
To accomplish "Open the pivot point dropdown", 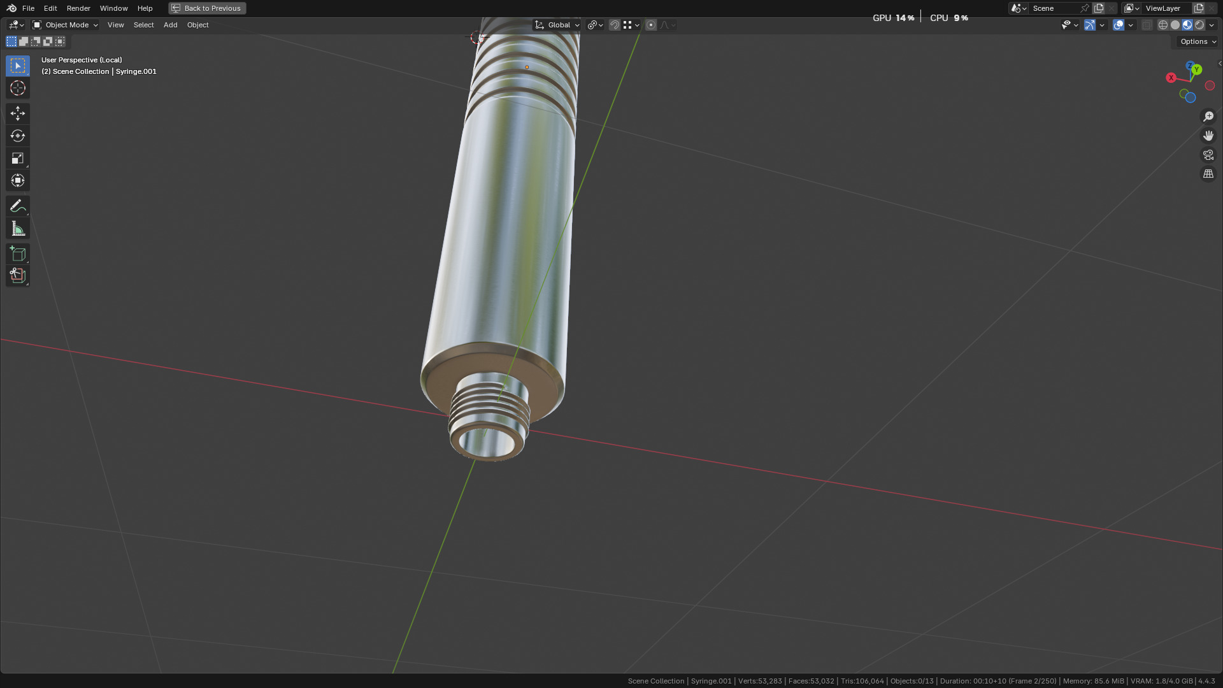I will coord(596,25).
